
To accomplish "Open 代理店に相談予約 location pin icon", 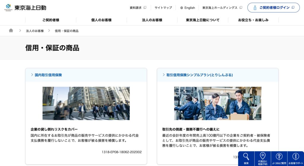I will tap(262, 156).
